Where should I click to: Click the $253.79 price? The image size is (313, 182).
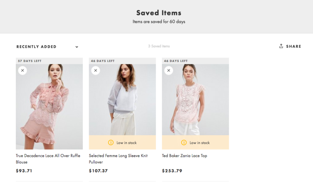(172, 171)
